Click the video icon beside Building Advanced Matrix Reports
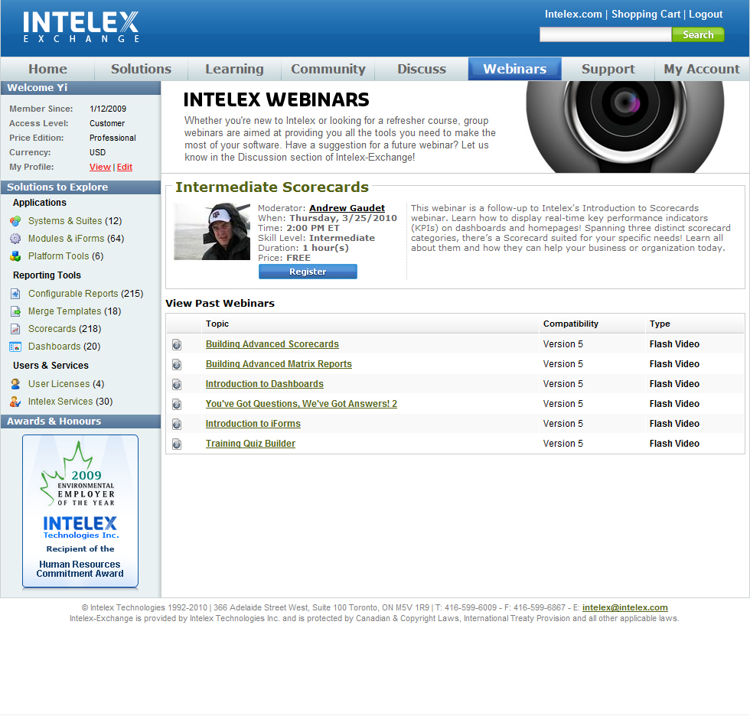The width and height of the screenshot is (750, 716). click(x=177, y=365)
